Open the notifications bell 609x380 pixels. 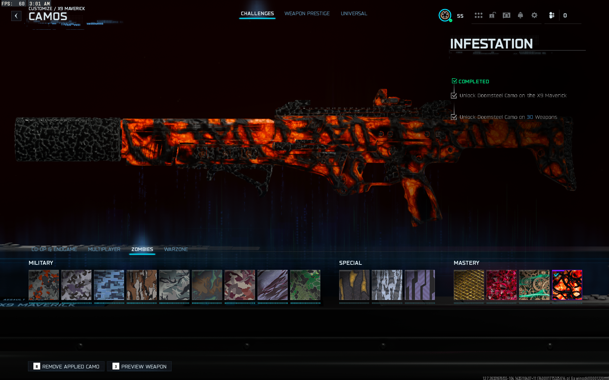[x=520, y=15]
